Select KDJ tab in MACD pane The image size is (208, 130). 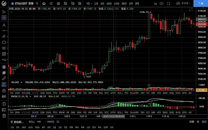[x=101, y=112]
